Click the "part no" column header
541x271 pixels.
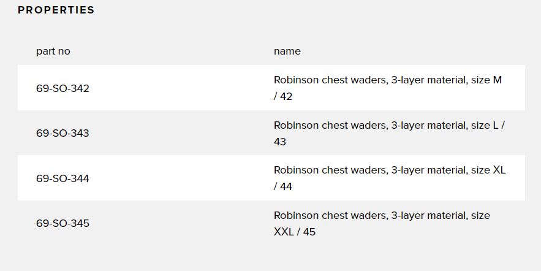[x=53, y=52]
